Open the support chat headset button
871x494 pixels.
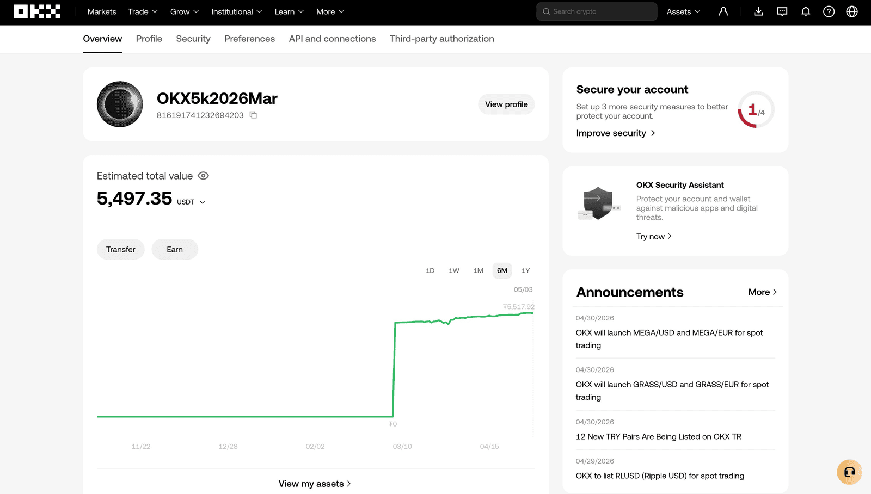coord(849,472)
